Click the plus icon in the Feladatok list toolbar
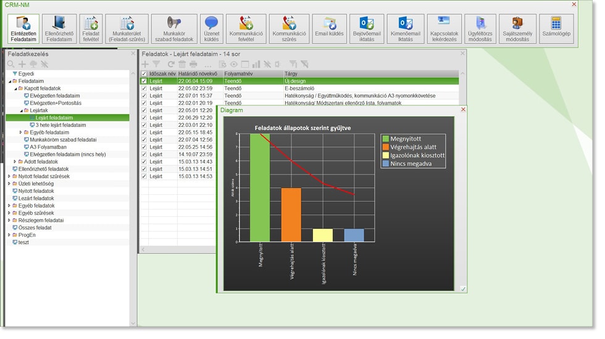 (x=145, y=64)
